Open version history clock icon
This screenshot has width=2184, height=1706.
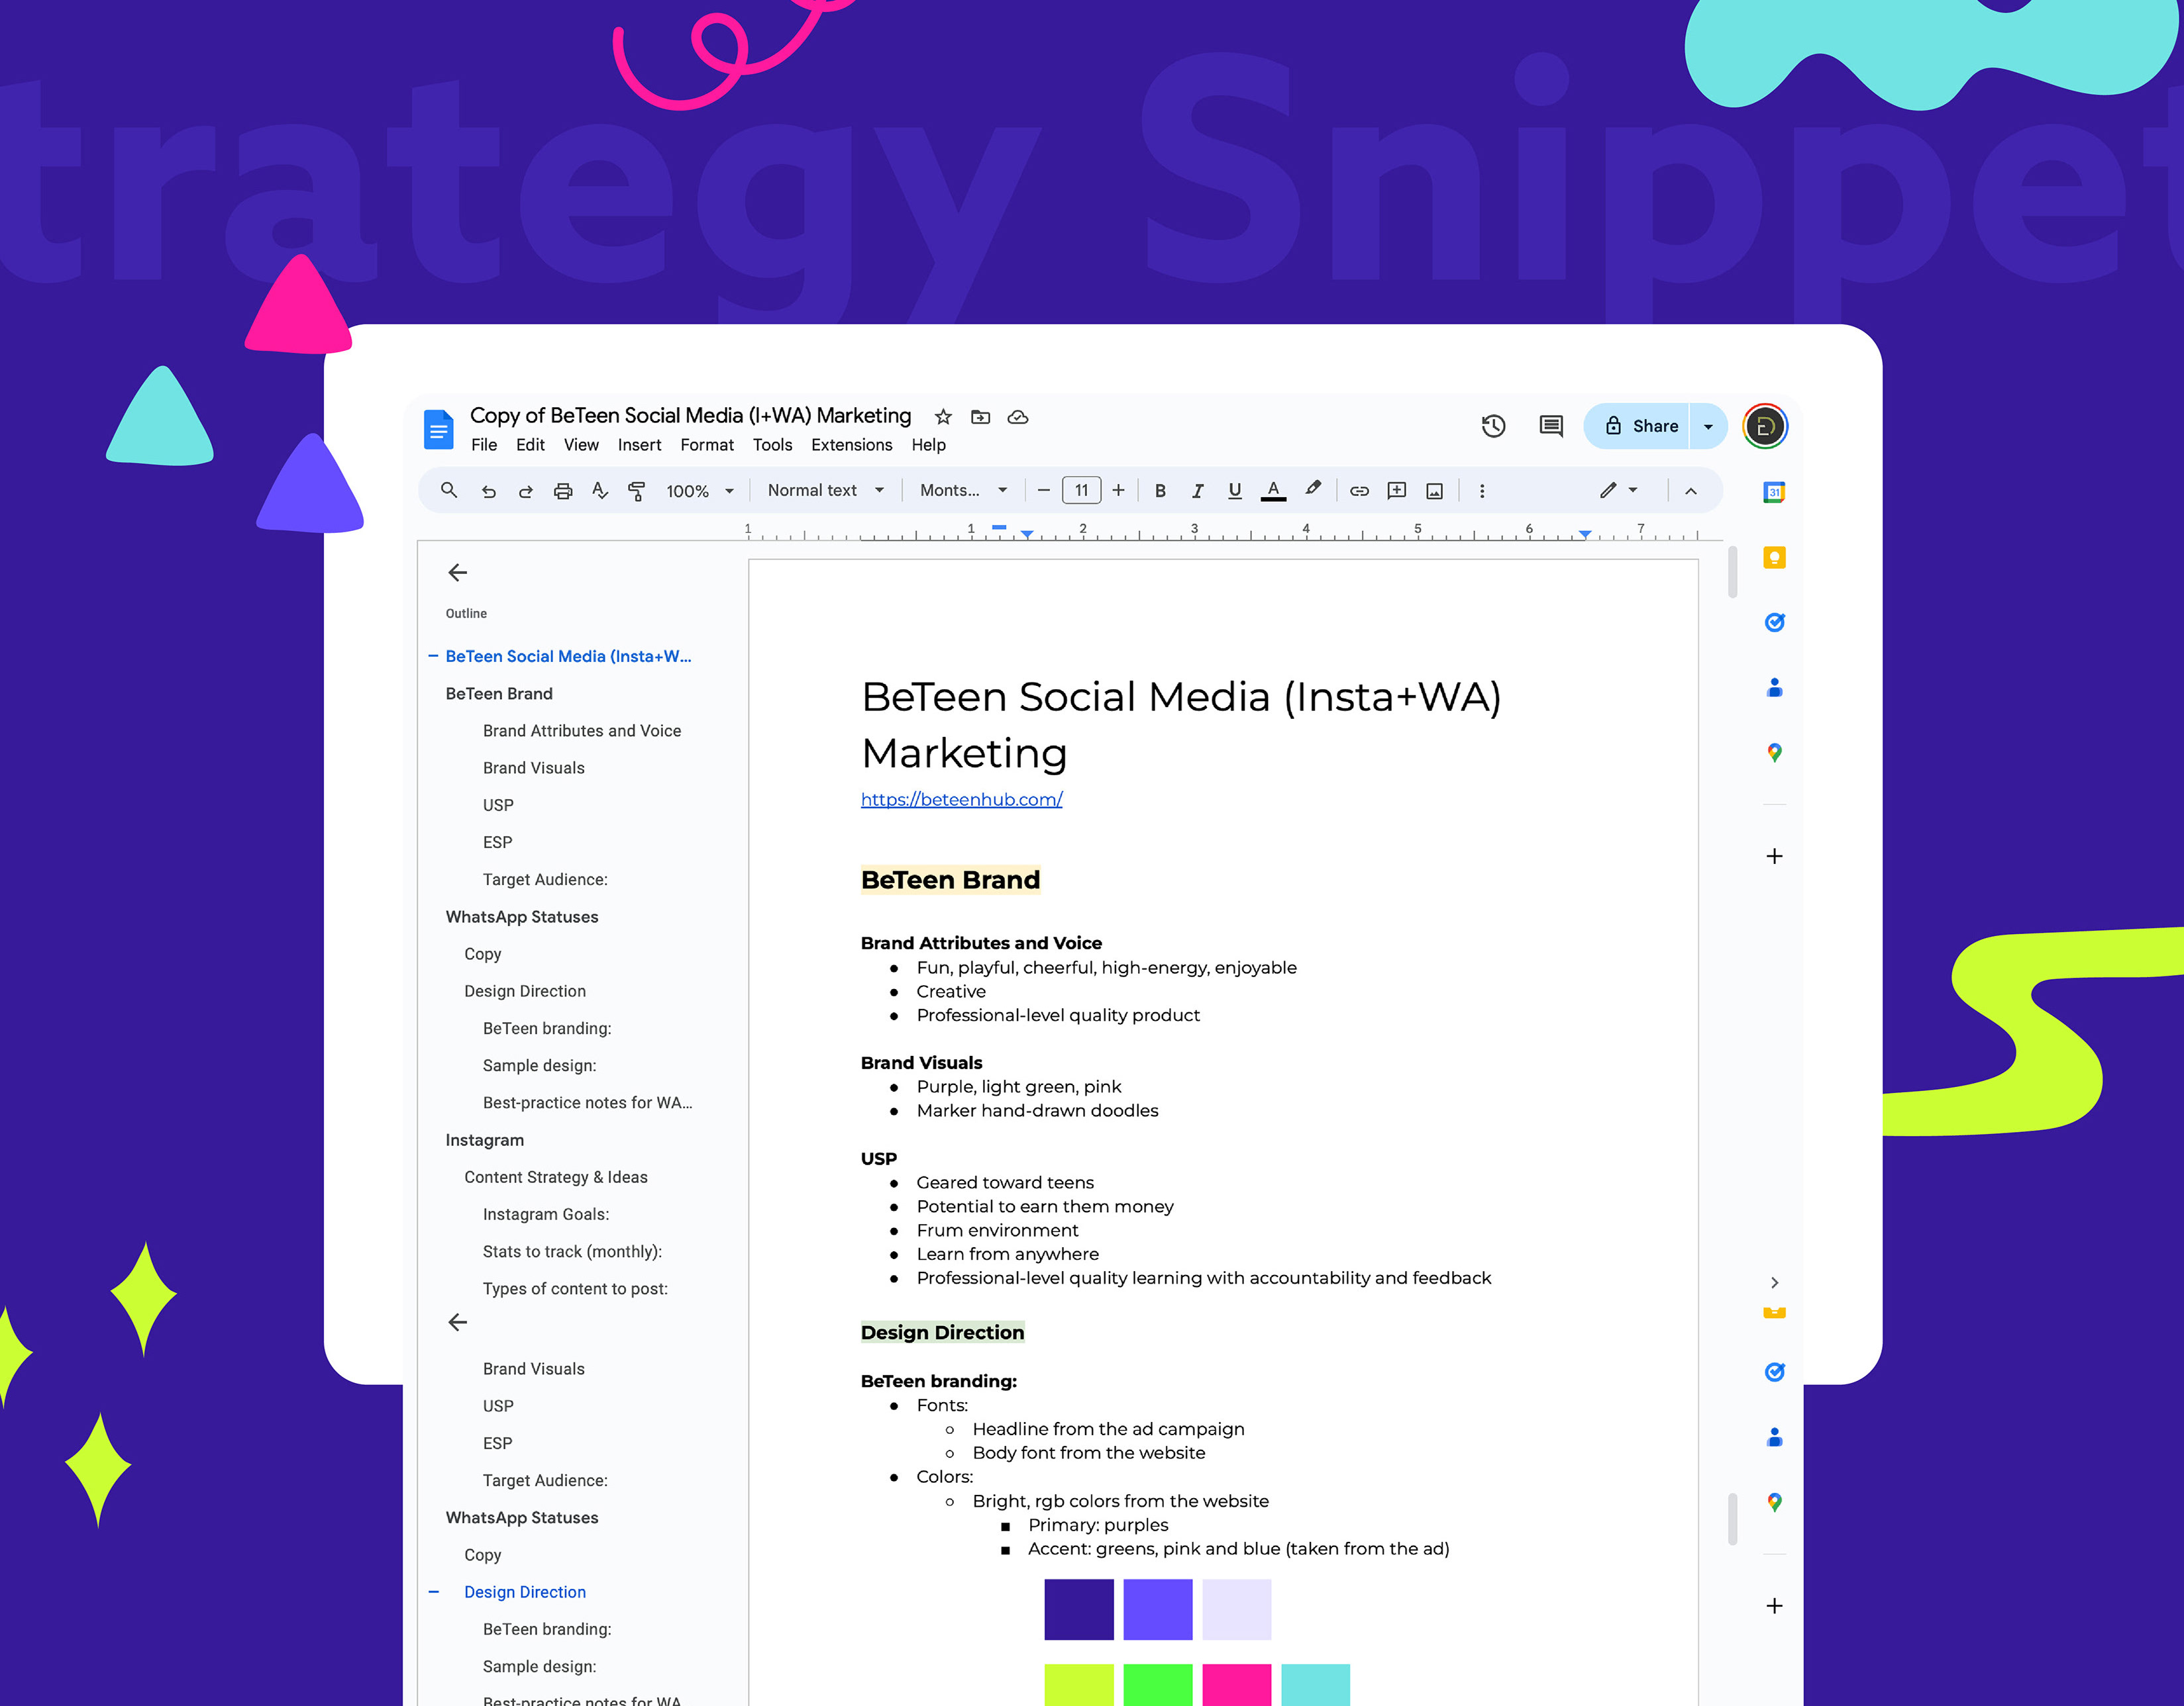coord(1493,427)
